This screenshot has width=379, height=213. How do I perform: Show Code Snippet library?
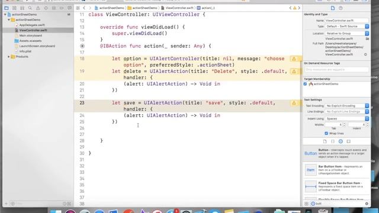pyautogui.click(x=333, y=141)
